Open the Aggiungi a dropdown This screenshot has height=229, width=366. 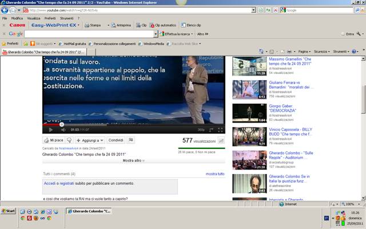90,140
